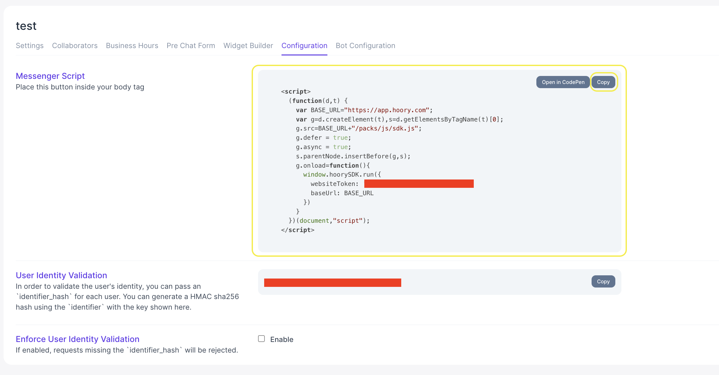Open the Bot Configuration tab
The height and width of the screenshot is (375, 719).
click(365, 46)
